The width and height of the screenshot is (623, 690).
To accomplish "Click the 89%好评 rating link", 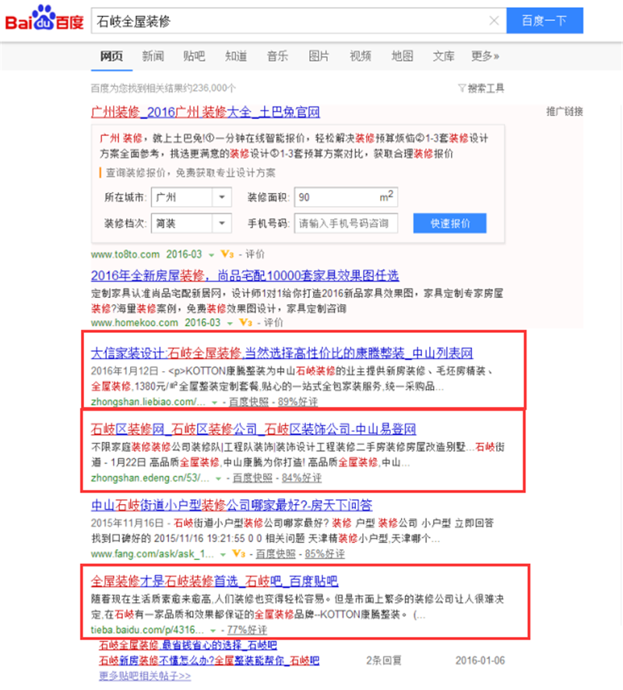I will [x=297, y=401].
